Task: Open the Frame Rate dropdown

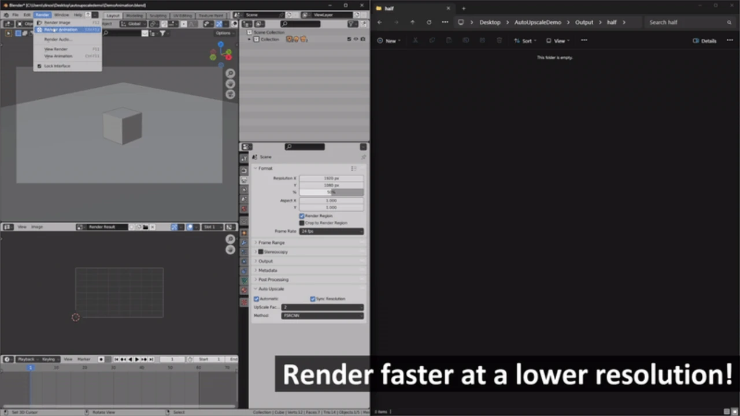Action: [x=331, y=231]
